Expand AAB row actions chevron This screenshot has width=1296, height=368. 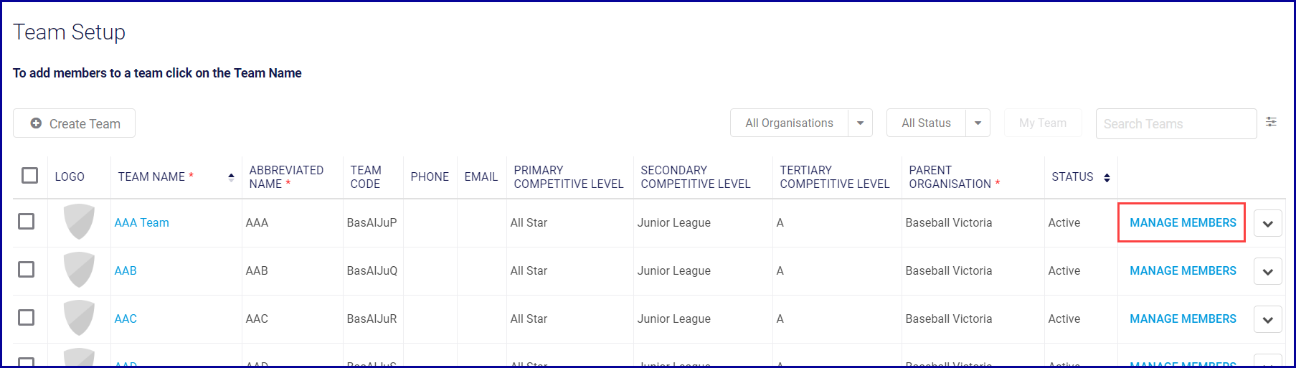click(x=1267, y=272)
